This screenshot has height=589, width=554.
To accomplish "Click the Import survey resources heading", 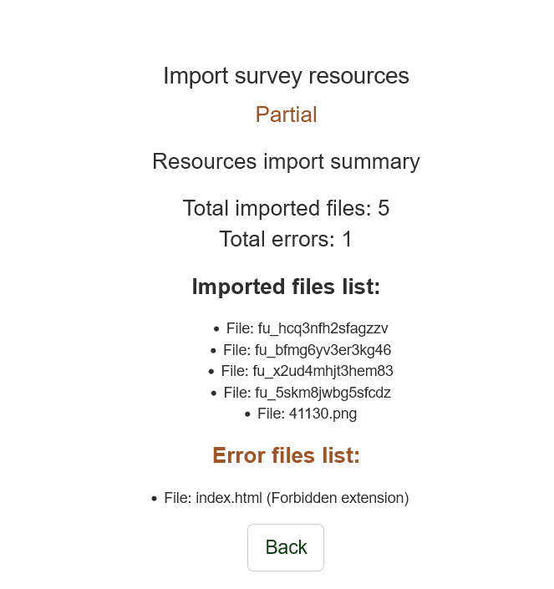I will 286,76.
